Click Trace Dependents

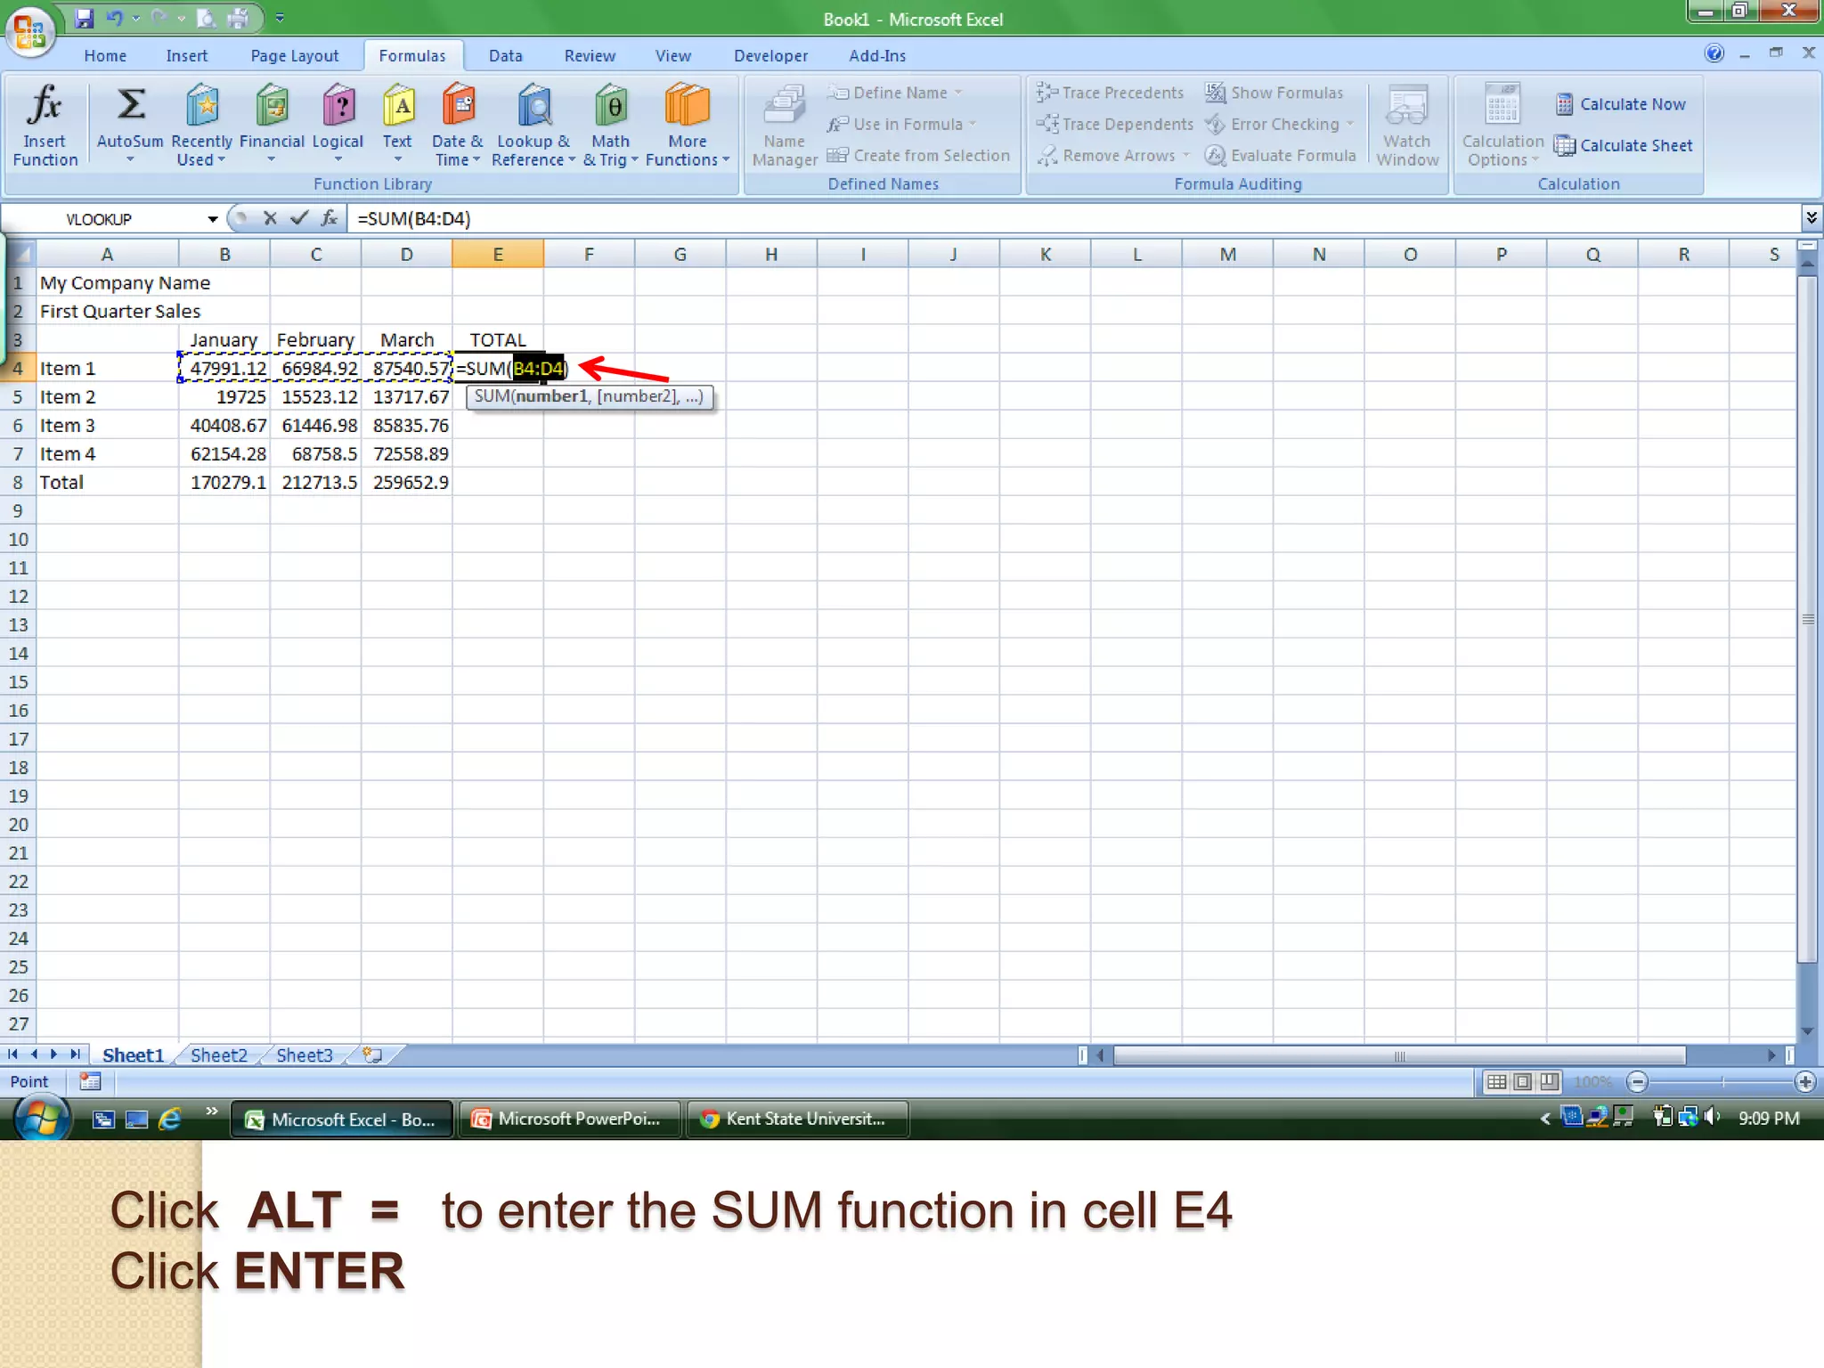pyautogui.click(x=1114, y=124)
